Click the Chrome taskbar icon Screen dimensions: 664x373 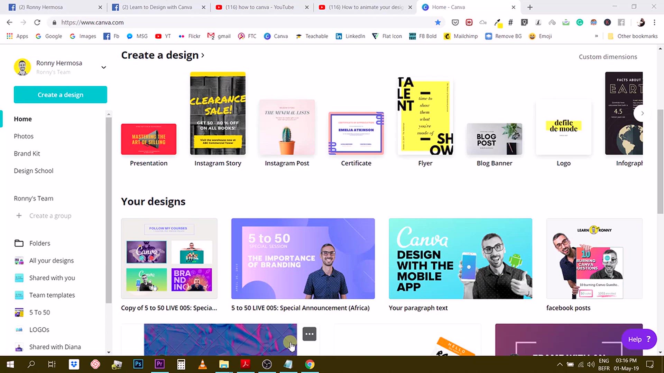[310, 364]
